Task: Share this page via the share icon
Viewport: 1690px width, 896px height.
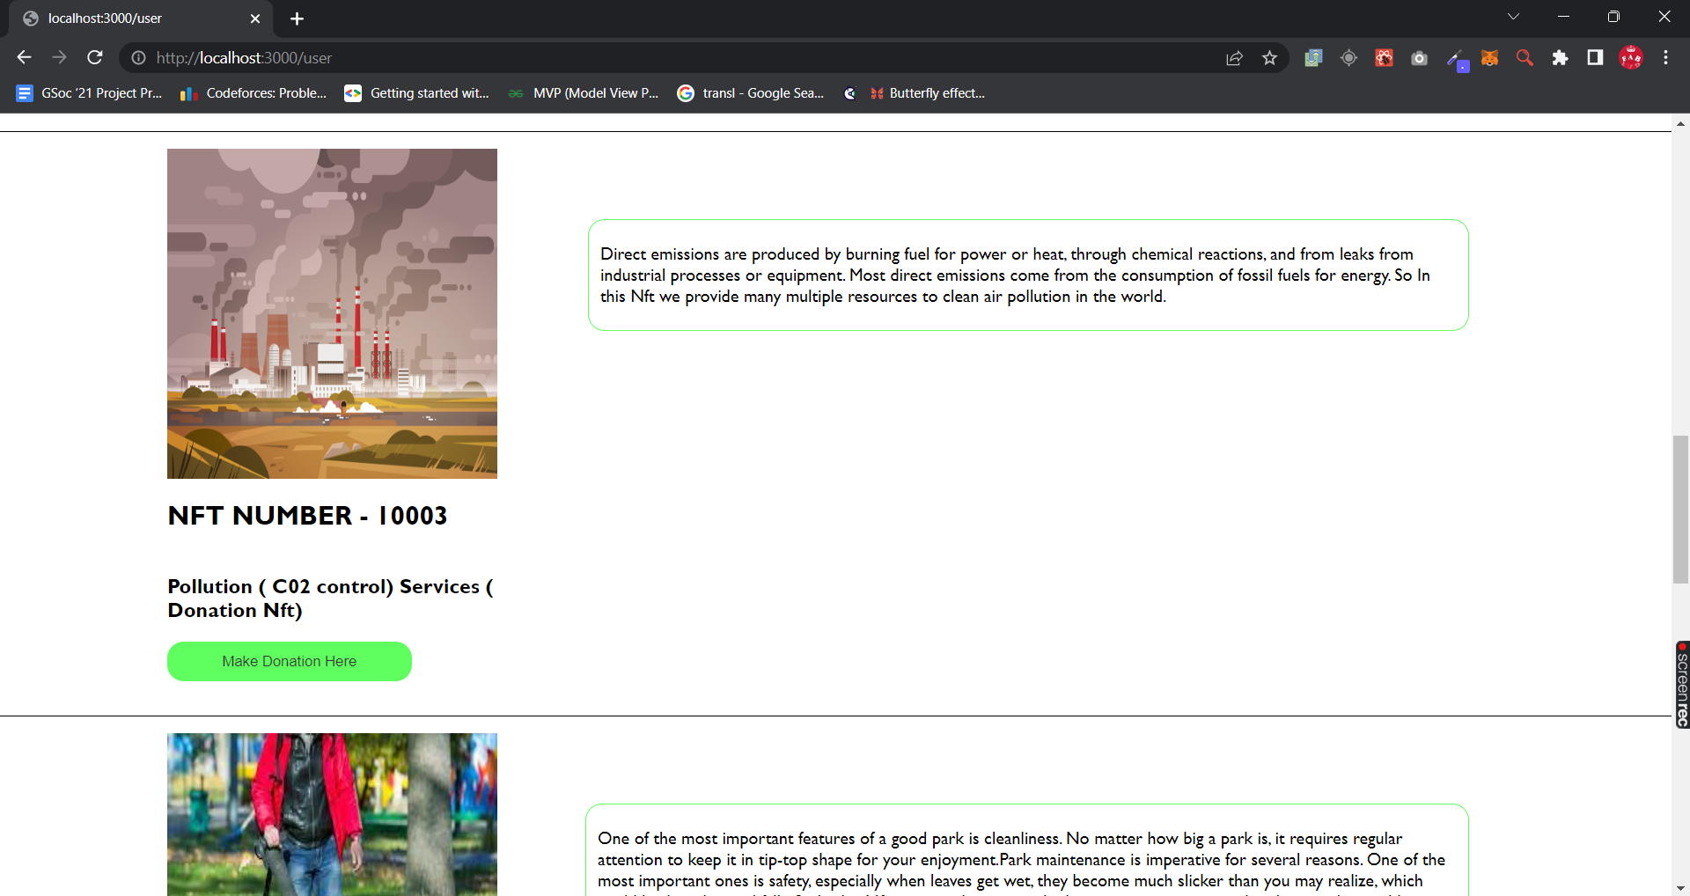Action: coord(1234,58)
